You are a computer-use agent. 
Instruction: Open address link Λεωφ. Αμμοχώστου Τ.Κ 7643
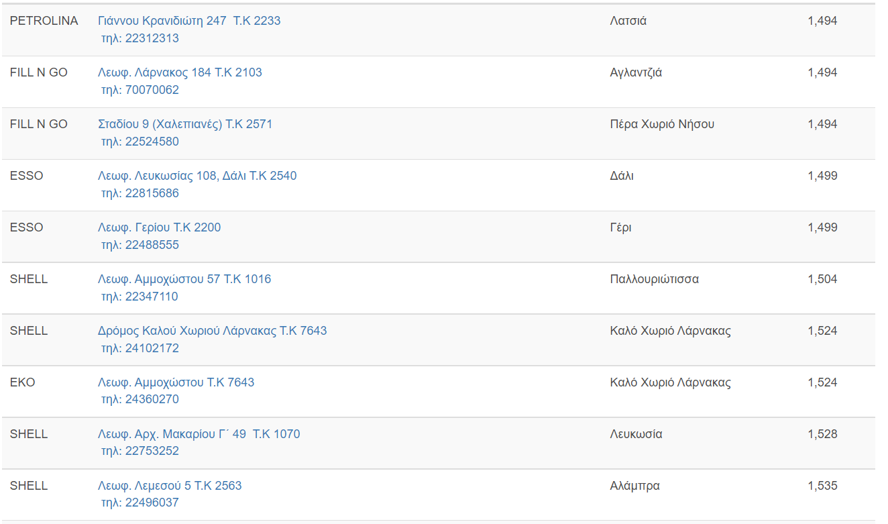point(176,382)
